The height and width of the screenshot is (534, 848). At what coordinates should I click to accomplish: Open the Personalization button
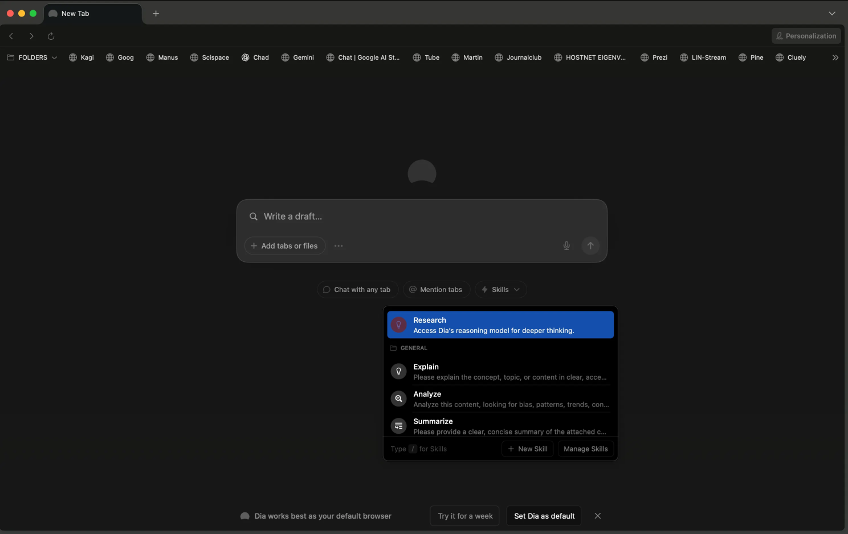(x=806, y=36)
